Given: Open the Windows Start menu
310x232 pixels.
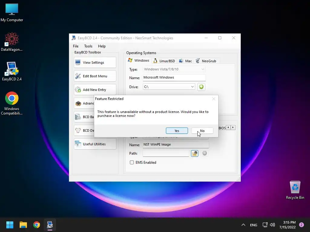Looking at the screenshot, I should pos(10,225).
